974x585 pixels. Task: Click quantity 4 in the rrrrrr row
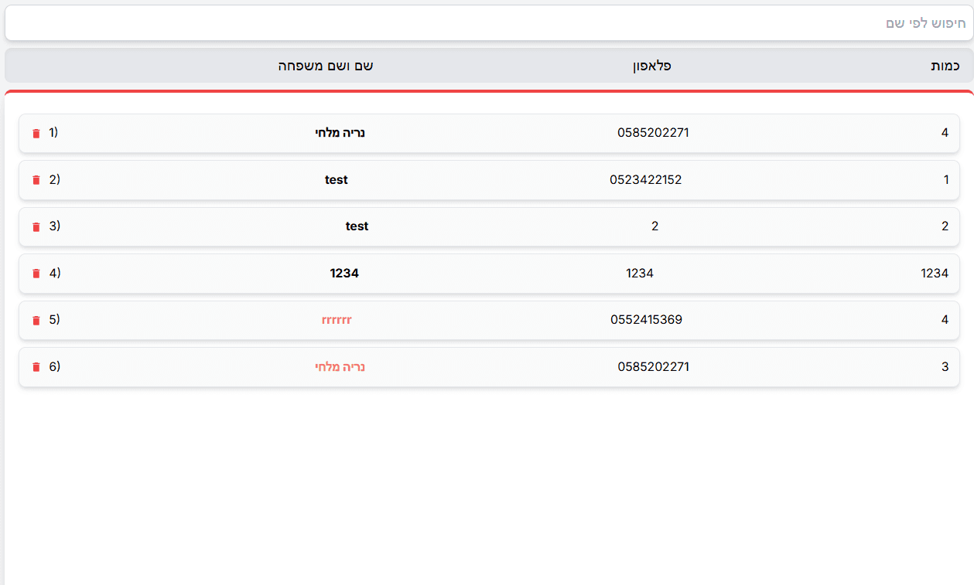tap(945, 319)
